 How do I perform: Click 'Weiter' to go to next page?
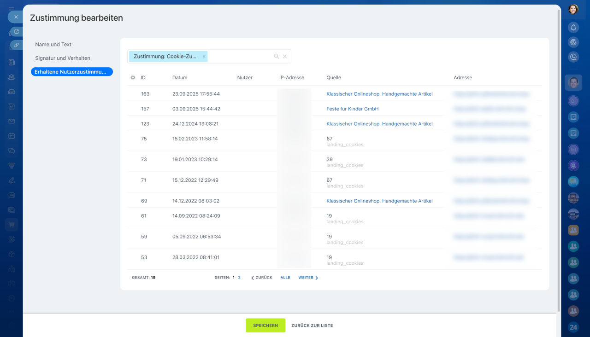(x=308, y=278)
